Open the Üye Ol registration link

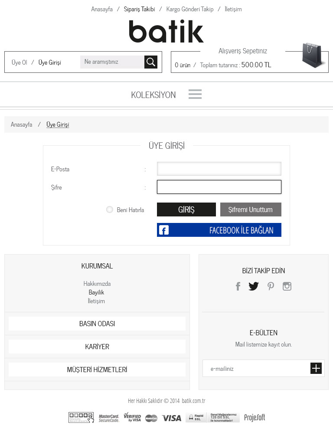(x=20, y=62)
